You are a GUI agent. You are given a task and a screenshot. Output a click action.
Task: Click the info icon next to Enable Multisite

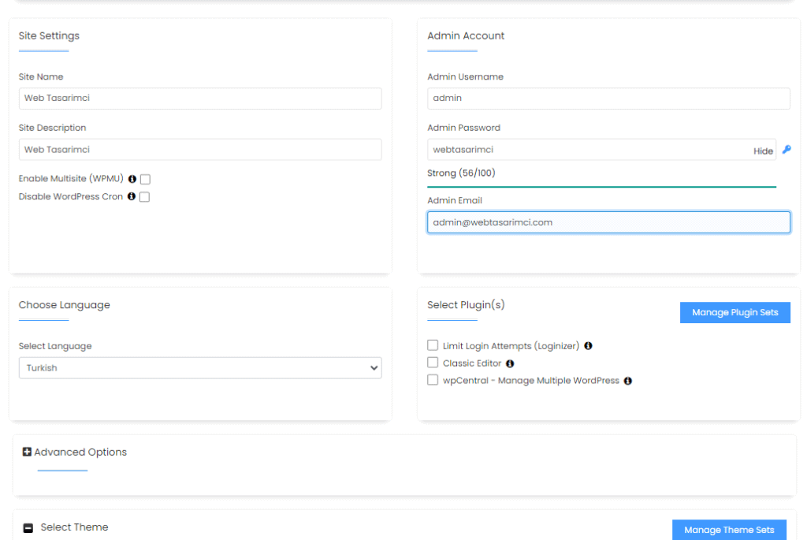point(131,179)
